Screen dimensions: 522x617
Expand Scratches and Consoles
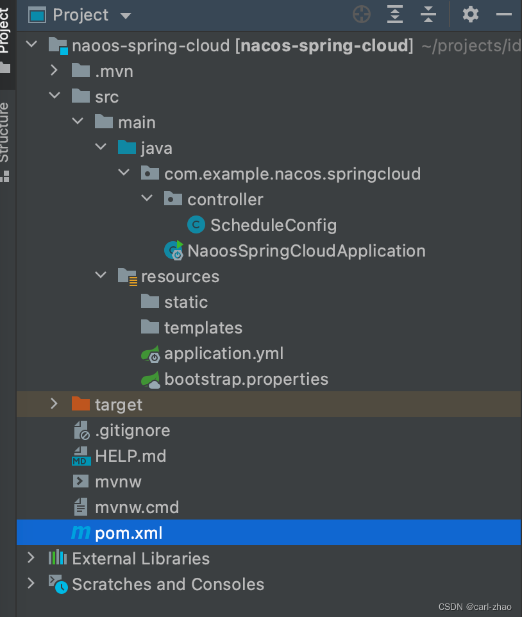(31, 584)
